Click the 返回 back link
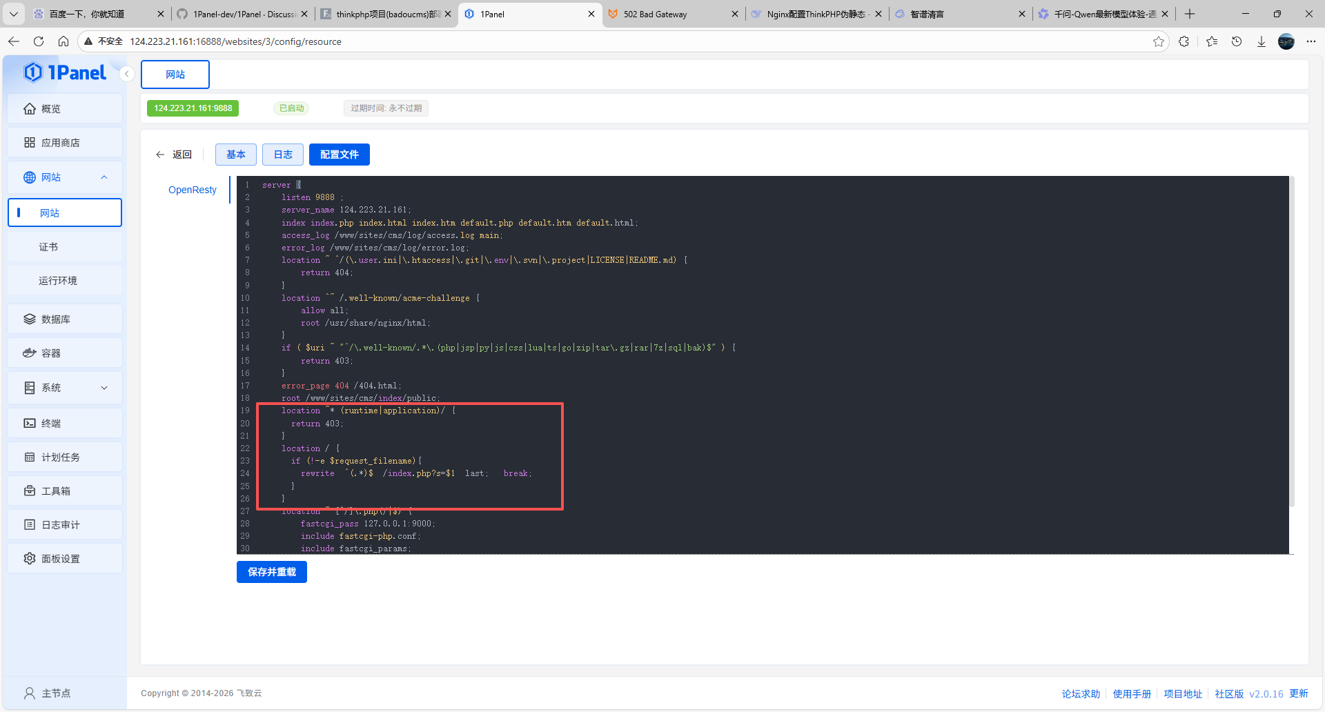The width and height of the screenshot is (1325, 712). [174, 155]
